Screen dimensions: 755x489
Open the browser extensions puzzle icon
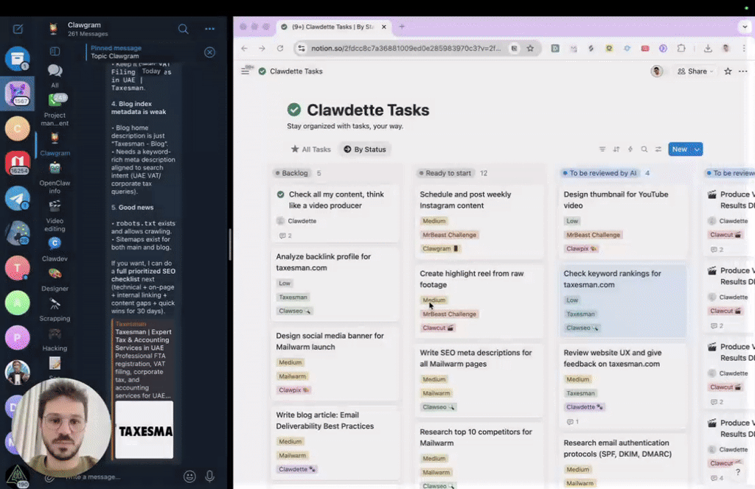tap(681, 48)
